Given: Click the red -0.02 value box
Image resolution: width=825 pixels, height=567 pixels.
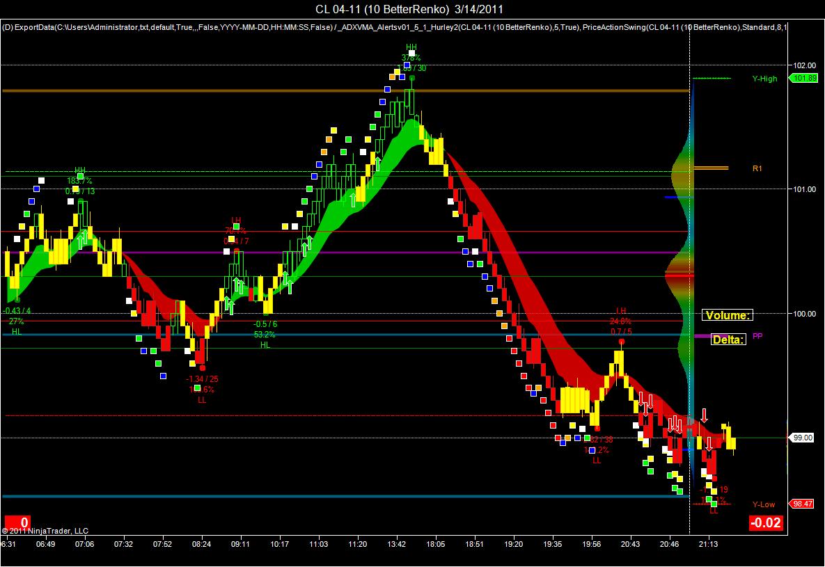Looking at the screenshot, I should tap(766, 522).
